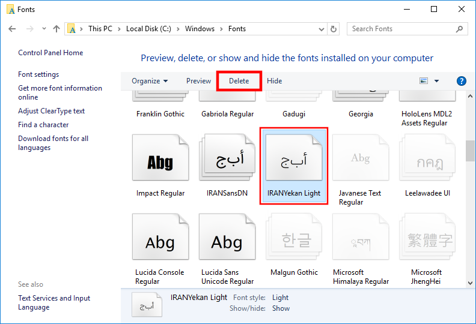Open Adjust ClearType text link
476x324 pixels.
click(x=51, y=111)
